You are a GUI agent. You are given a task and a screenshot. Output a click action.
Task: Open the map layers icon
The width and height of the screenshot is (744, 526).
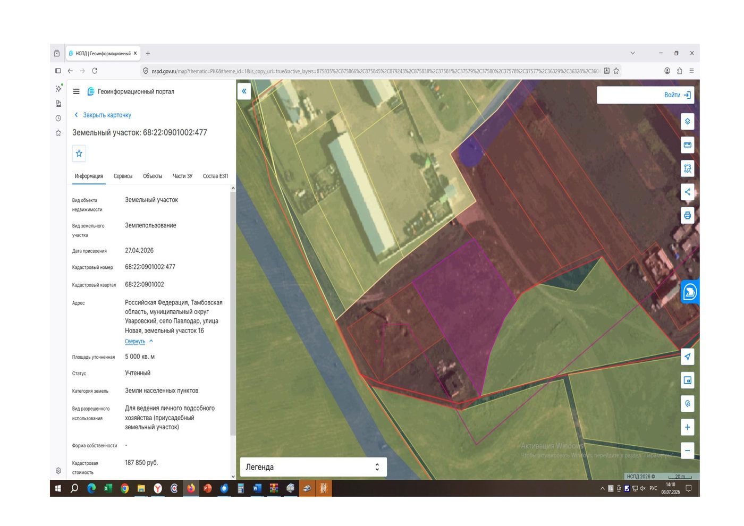pos(687,122)
